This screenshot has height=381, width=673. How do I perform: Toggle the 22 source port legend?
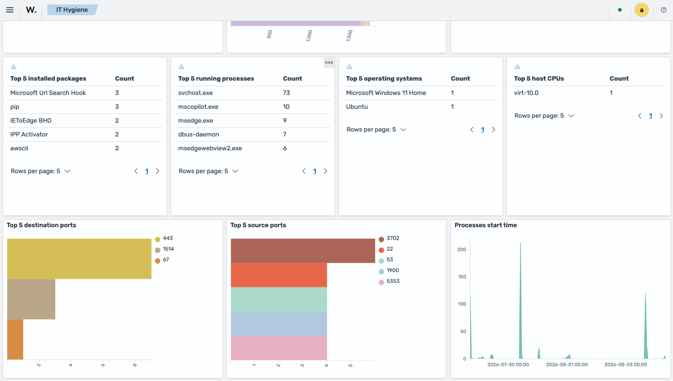pyautogui.click(x=386, y=249)
